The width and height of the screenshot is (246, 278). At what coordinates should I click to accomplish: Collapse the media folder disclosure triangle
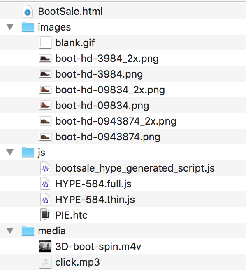[x=10, y=231]
